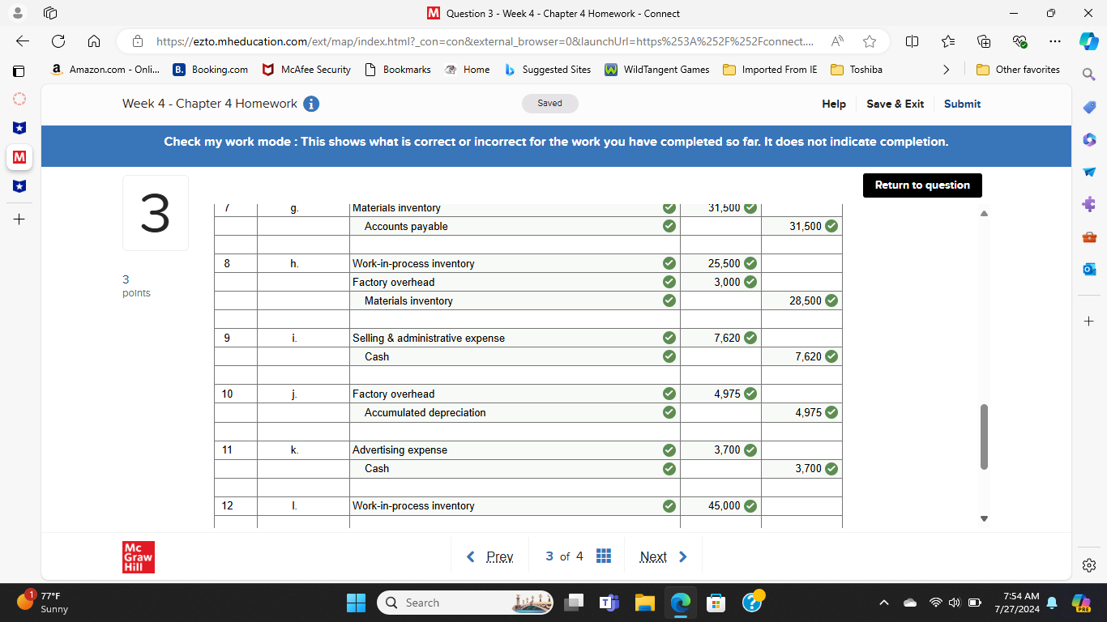Open hidden icons in the system tray

click(x=883, y=603)
